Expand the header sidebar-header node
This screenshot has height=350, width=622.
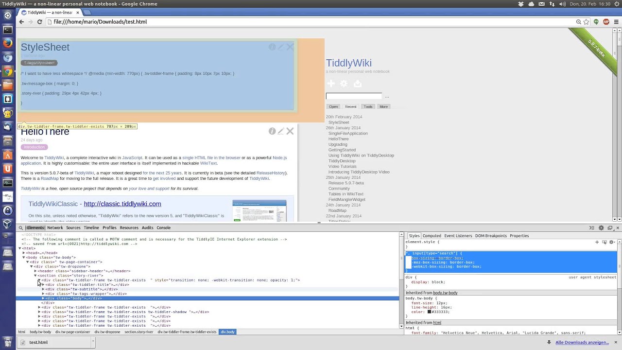click(35, 271)
